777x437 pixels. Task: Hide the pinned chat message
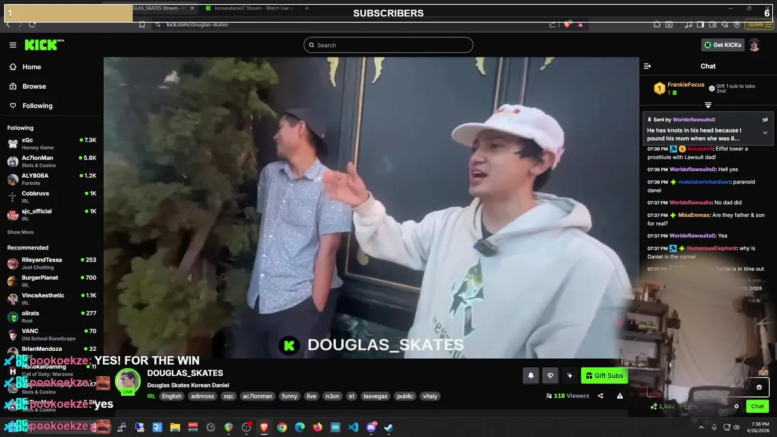coord(765,120)
